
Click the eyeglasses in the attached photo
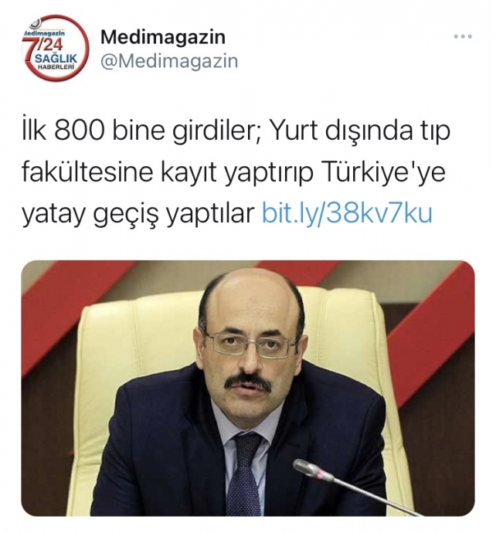click(x=251, y=344)
